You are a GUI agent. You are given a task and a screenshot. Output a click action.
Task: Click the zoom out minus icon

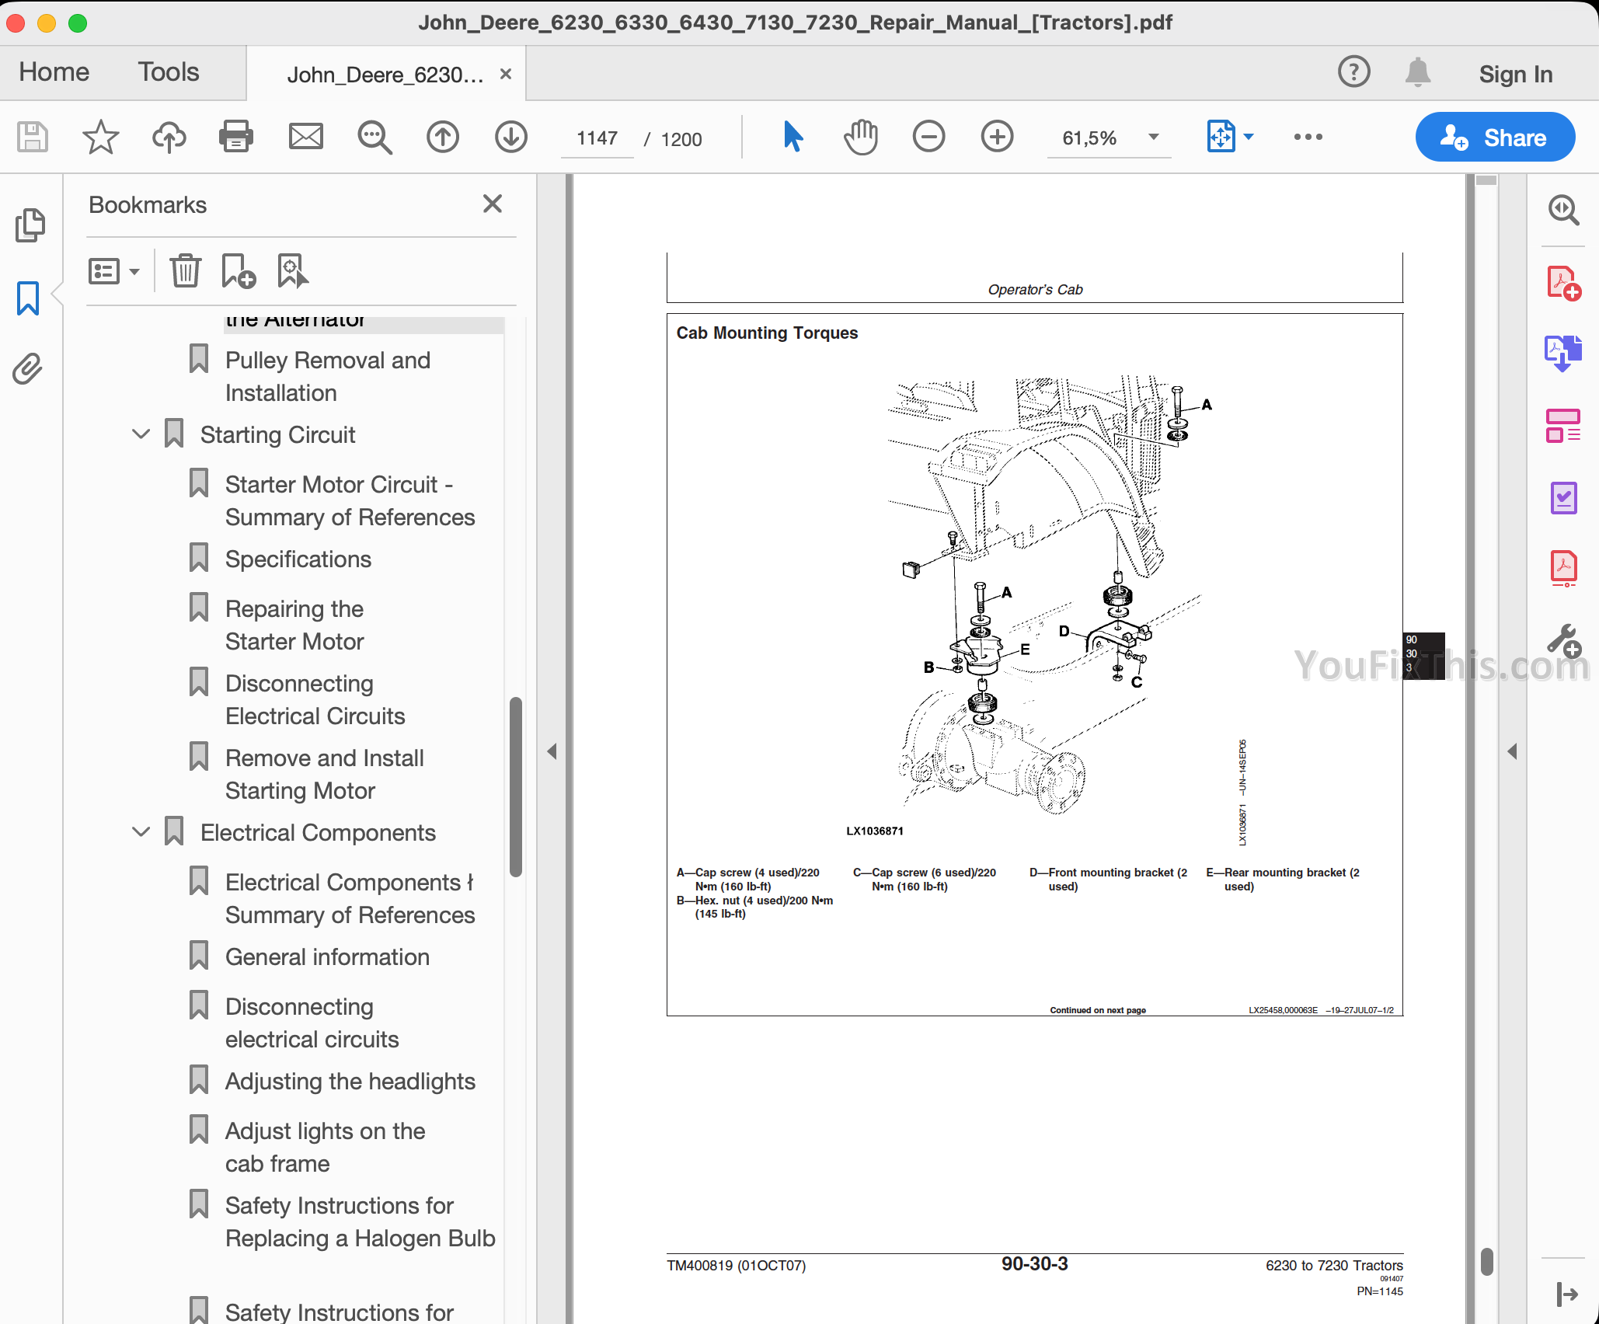[928, 137]
